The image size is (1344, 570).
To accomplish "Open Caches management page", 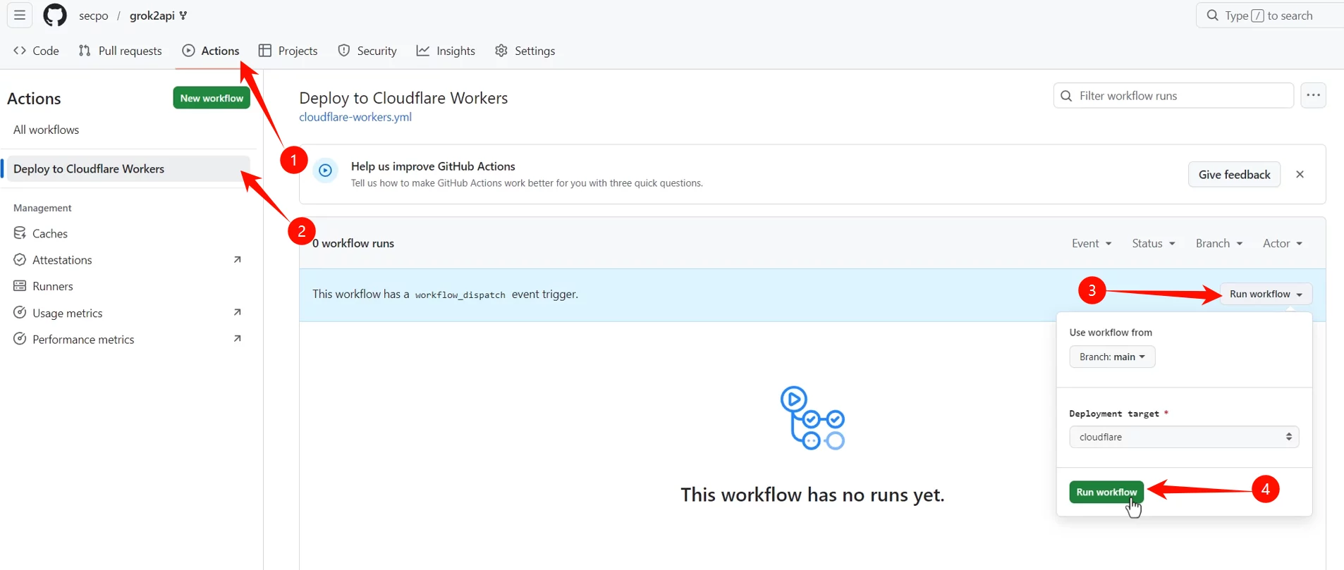I will pos(49,233).
